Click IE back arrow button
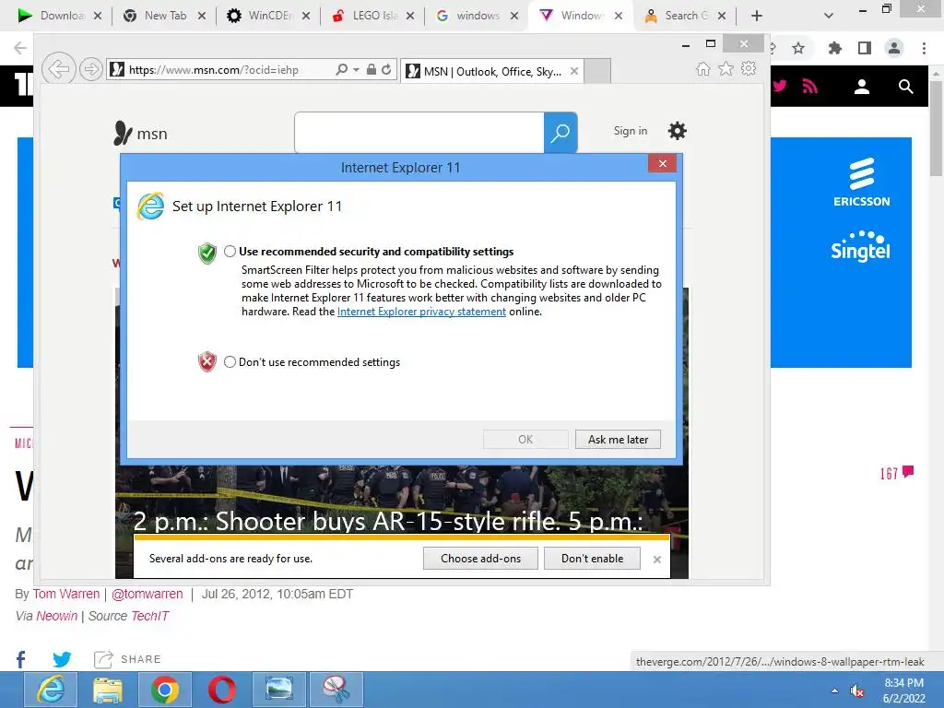Screen dimensions: 944x708 58,69
